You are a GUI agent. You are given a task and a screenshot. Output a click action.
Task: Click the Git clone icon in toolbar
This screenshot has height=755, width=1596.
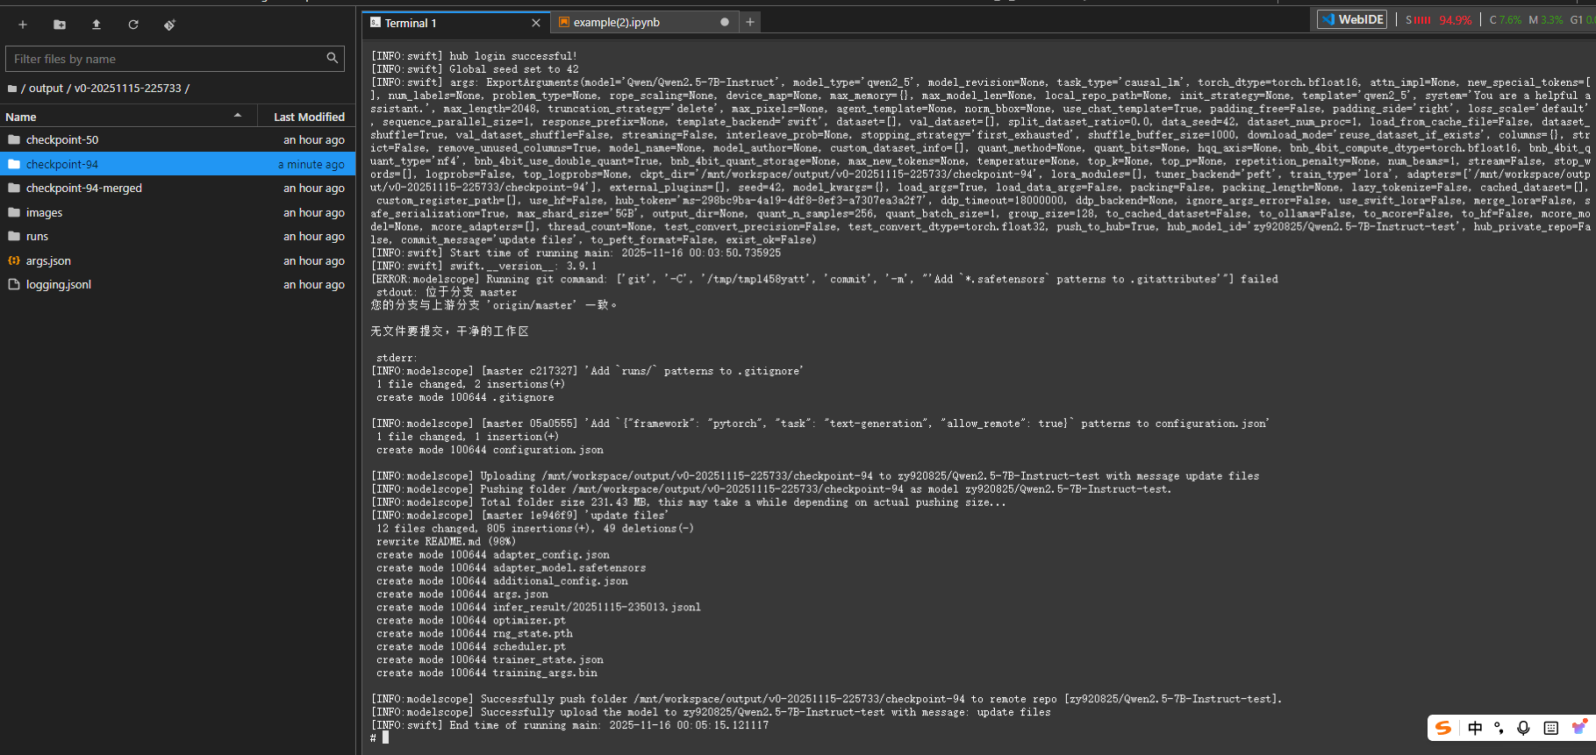click(x=169, y=25)
